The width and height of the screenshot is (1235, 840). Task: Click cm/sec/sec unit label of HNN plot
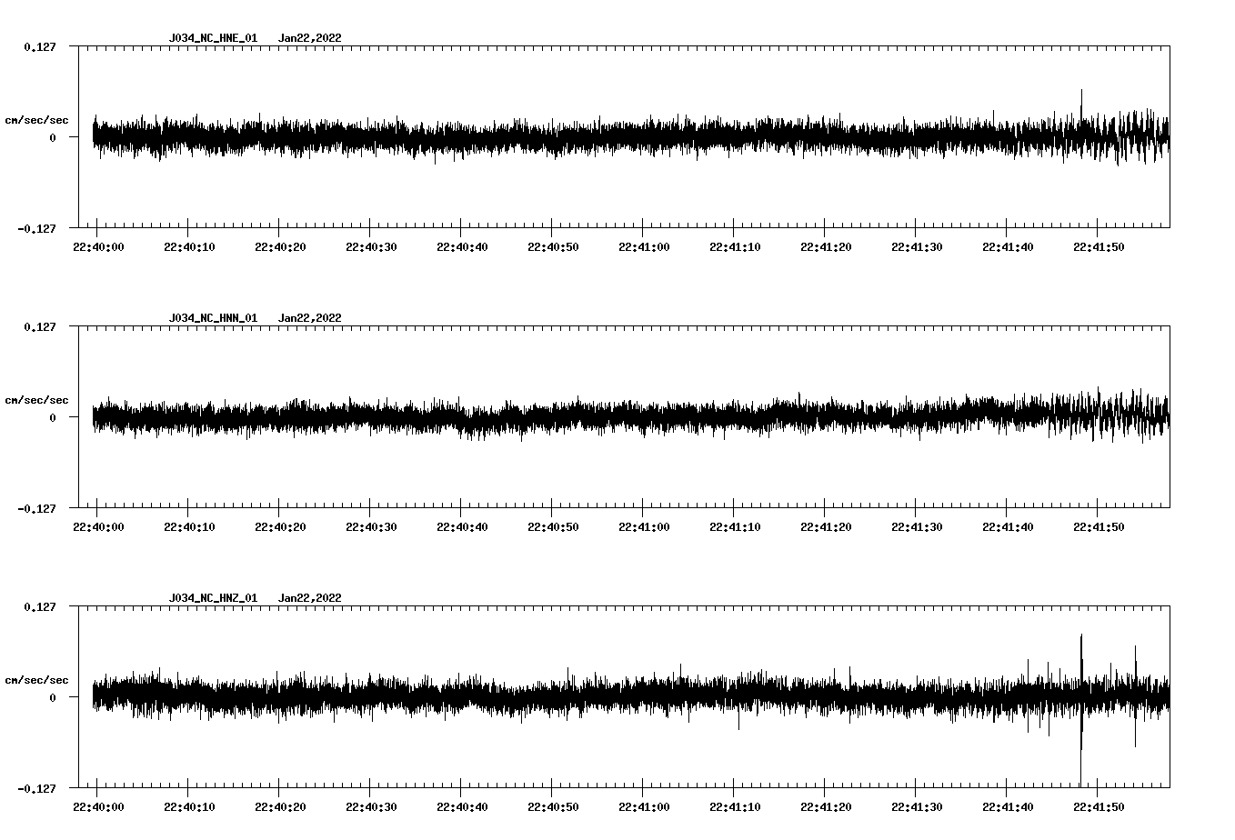[36, 400]
